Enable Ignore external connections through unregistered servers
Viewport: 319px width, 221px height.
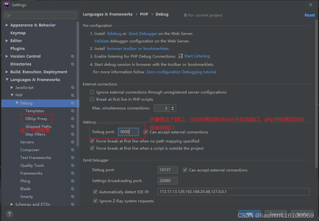pos(92,92)
